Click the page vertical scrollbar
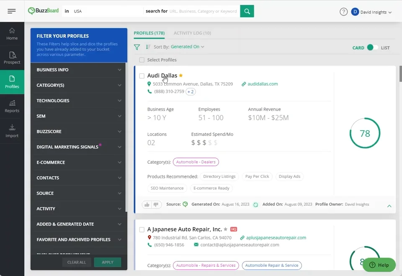The width and height of the screenshot is (402, 276). point(400,74)
